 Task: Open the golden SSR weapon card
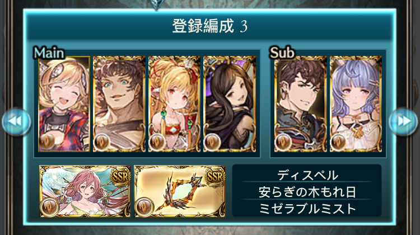click(179, 191)
